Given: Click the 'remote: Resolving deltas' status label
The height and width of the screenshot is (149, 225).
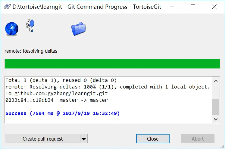Looking at the screenshot, I should click(31, 51).
